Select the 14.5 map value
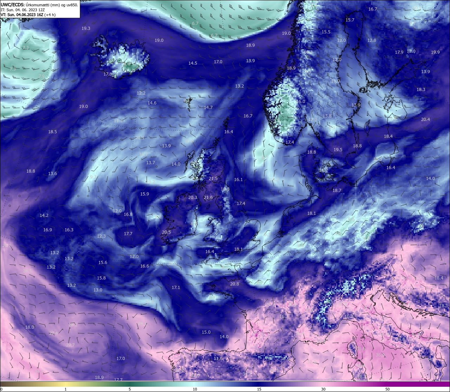The image size is (450, 392). point(193,63)
